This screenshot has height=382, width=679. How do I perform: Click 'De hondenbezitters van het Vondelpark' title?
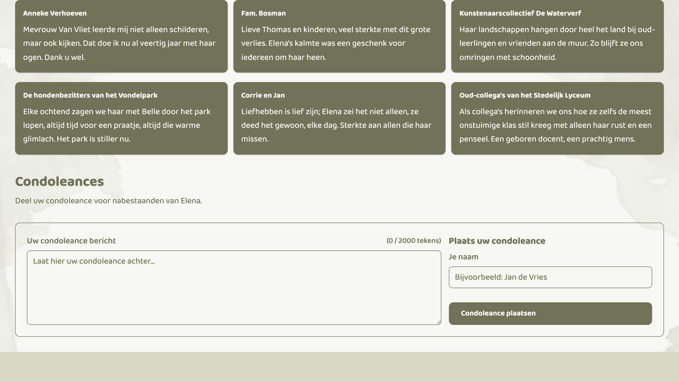coord(90,95)
